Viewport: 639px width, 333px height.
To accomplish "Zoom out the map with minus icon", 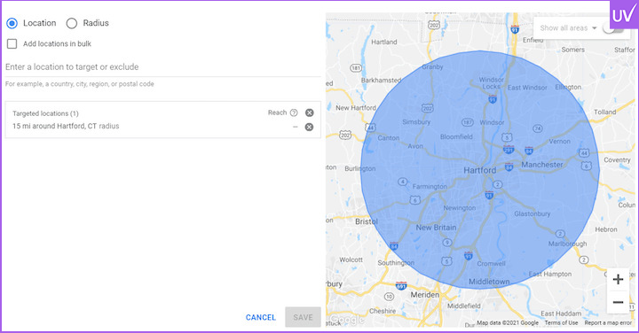I will 618,302.
